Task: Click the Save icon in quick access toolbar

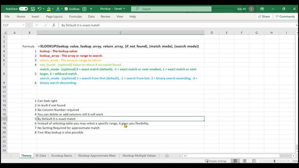Action: point(33,9)
